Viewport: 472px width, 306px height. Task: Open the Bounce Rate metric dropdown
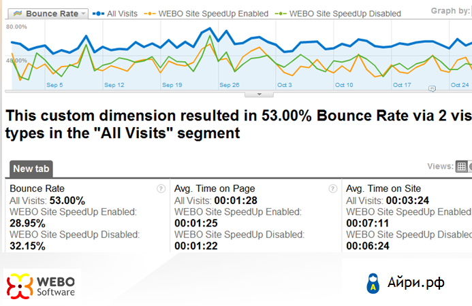pyautogui.click(x=48, y=14)
